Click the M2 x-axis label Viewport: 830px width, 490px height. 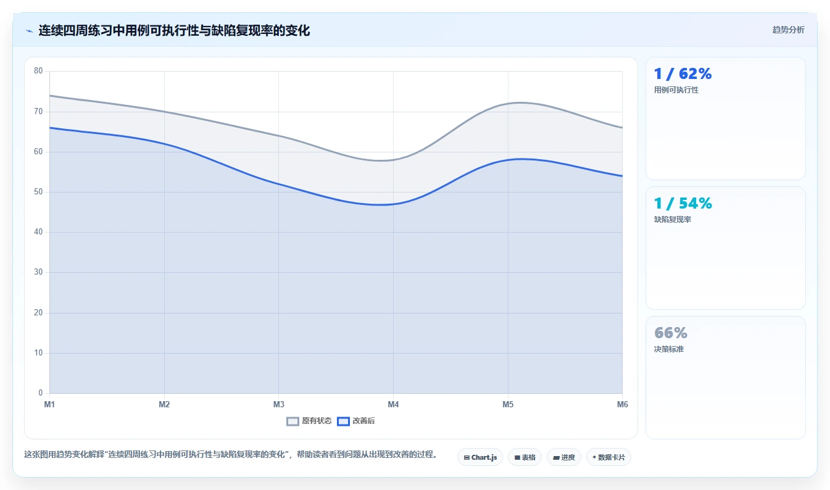click(164, 404)
